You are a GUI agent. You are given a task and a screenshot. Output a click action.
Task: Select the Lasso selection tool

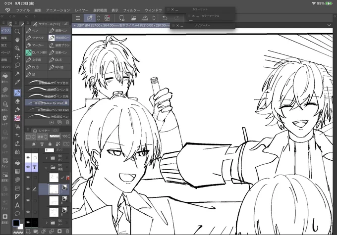17,65
